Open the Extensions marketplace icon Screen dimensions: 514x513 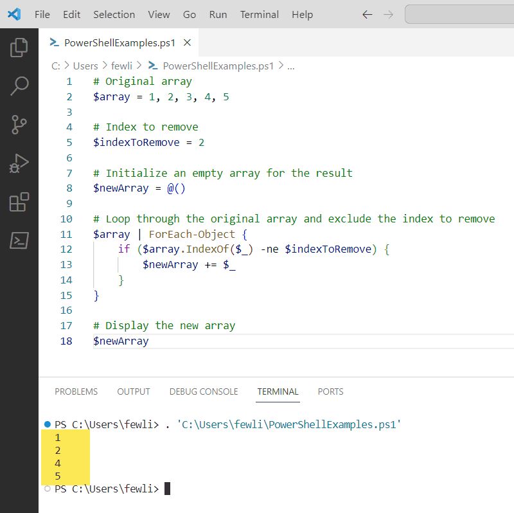point(19,201)
